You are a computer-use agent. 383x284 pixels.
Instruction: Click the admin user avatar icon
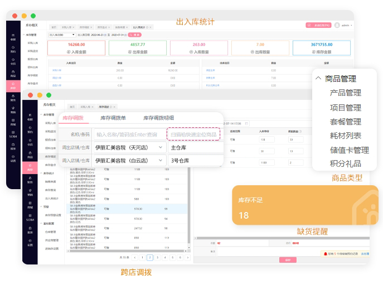[x=337, y=25]
